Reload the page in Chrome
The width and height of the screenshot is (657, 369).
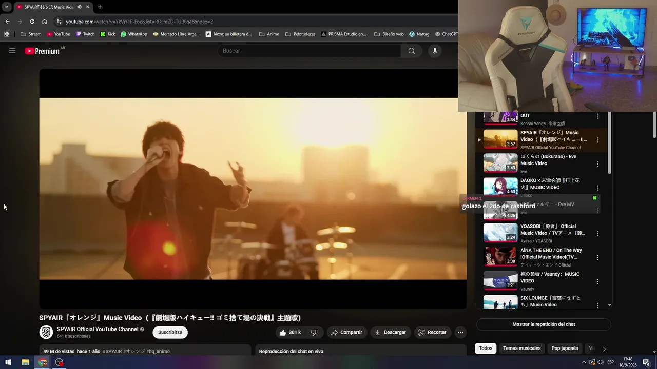click(x=32, y=22)
